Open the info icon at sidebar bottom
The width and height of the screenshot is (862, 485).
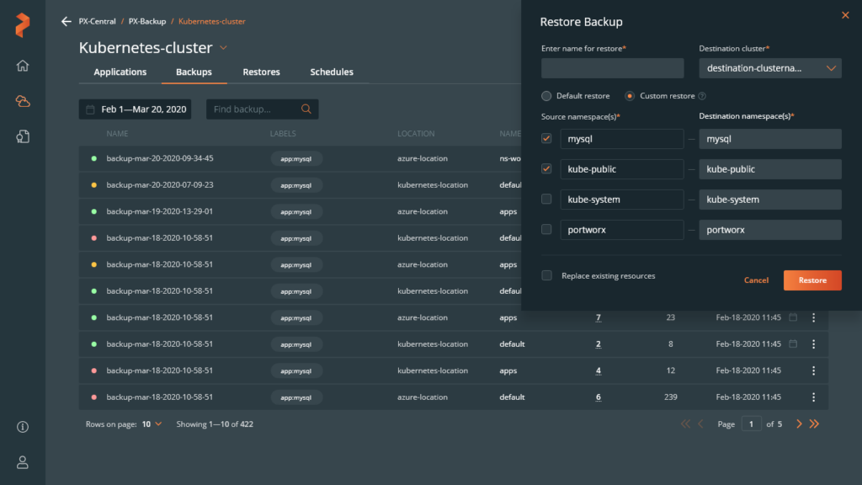pyautogui.click(x=22, y=427)
